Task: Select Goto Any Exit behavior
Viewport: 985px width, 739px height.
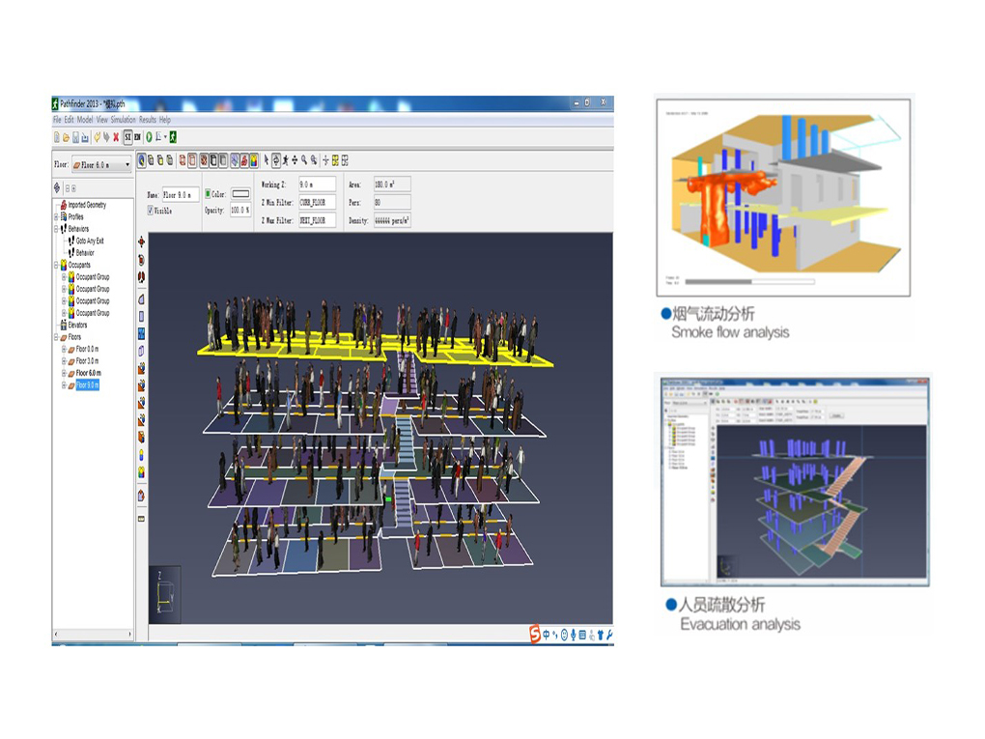Action: tap(90, 241)
